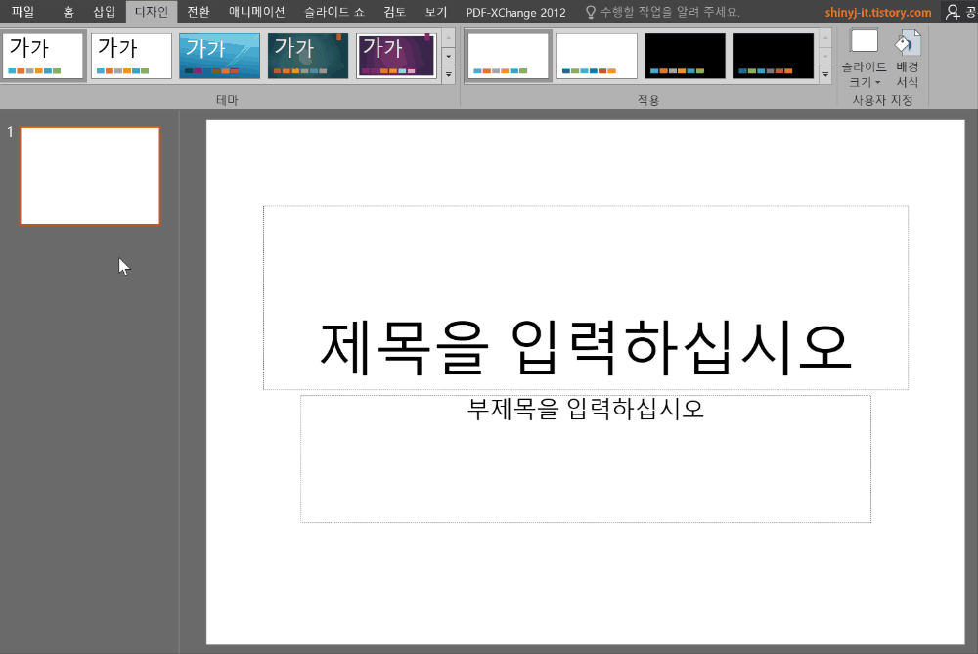Select the first white variant
Viewport: 978px width, 654px height.
(x=509, y=56)
